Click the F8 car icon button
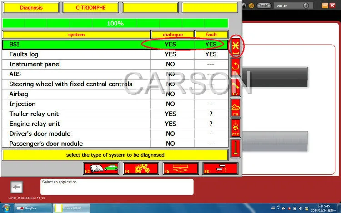The image size is (341, 213). pyautogui.click(x=236, y=108)
